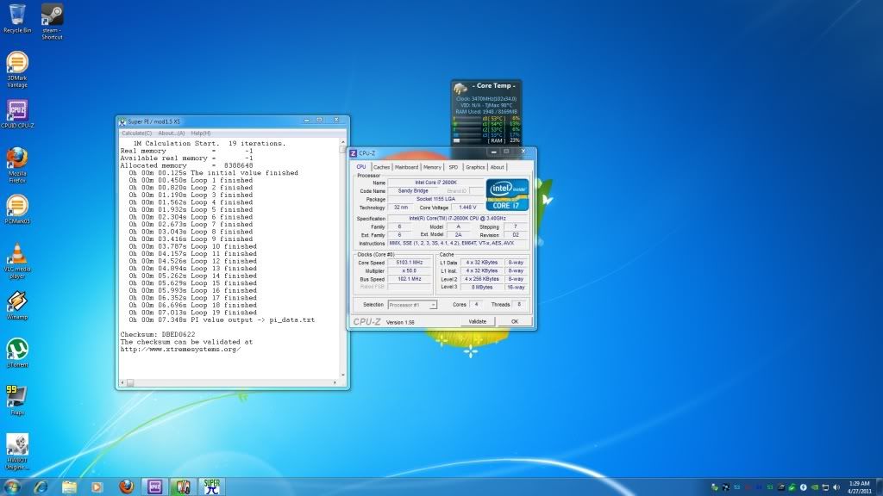Click the Level 3 cache value '8 MBytes'

(x=481, y=288)
